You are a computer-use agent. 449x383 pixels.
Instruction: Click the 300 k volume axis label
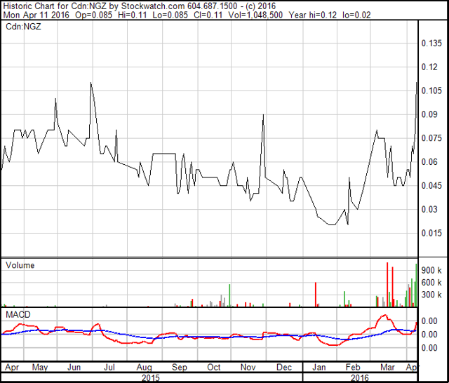[431, 295]
